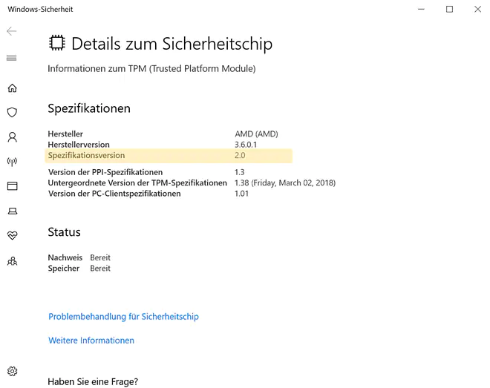The width and height of the screenshot is (490, 388).
Task: Go back with the back arrow
Action: click(12, 31)
